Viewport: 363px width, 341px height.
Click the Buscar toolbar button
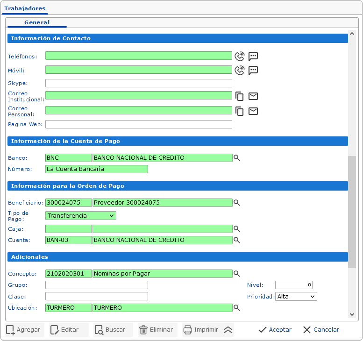[110, 330]
